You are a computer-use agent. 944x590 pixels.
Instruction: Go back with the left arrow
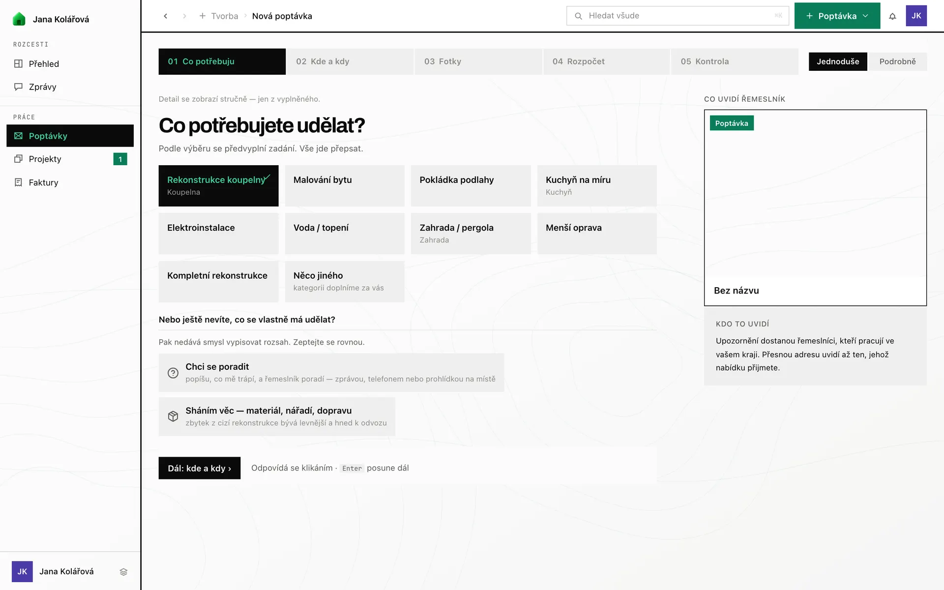pyautogui.click(x=166, y=16)
